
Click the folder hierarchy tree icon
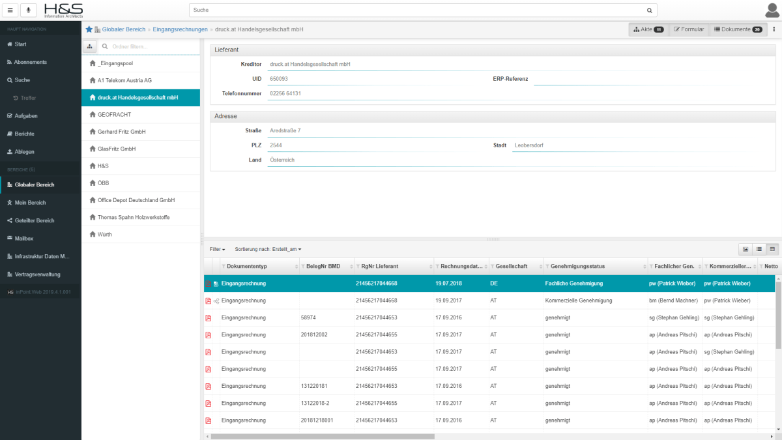pos(89,46)
